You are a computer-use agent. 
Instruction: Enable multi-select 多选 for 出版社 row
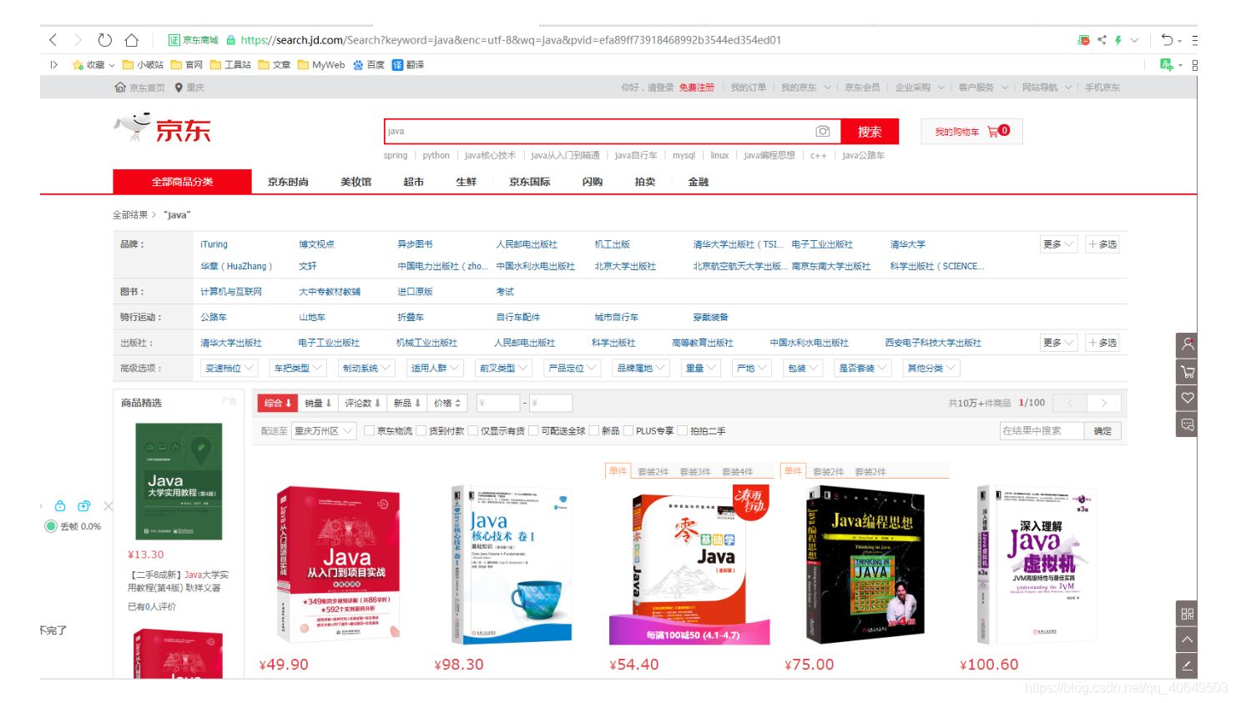pos(1102,343)
